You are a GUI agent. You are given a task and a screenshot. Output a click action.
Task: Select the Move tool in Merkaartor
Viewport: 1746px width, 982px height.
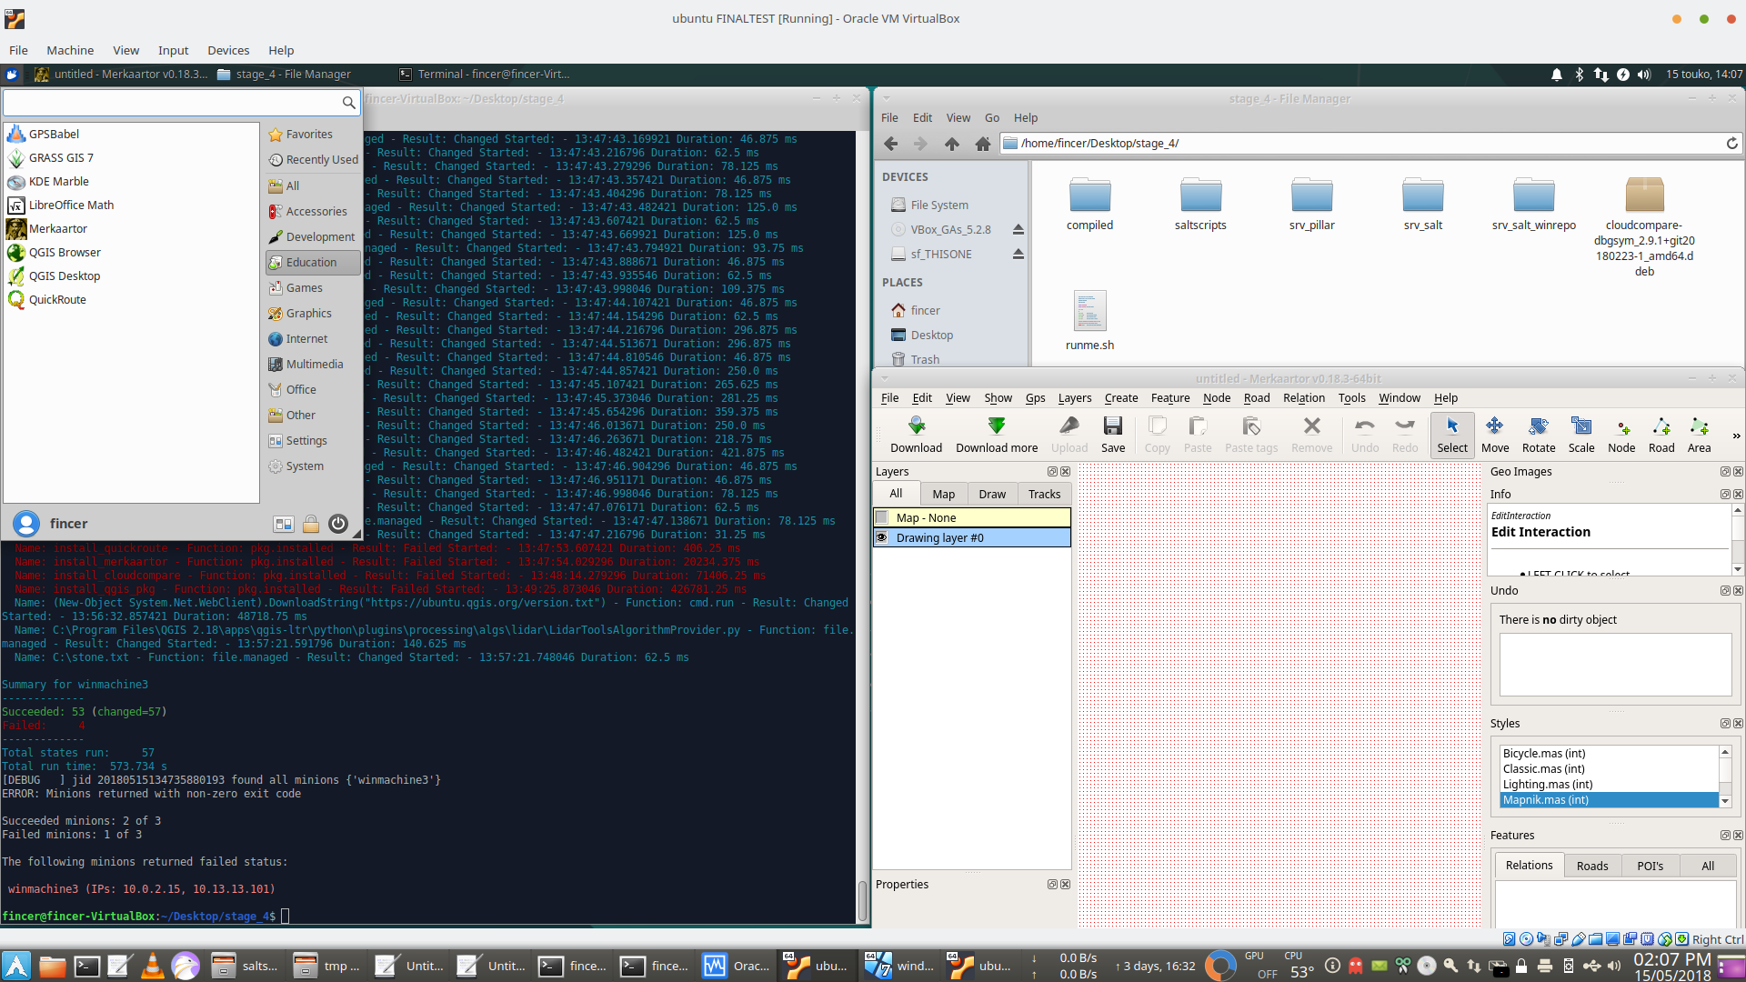tap(1494, 434)
